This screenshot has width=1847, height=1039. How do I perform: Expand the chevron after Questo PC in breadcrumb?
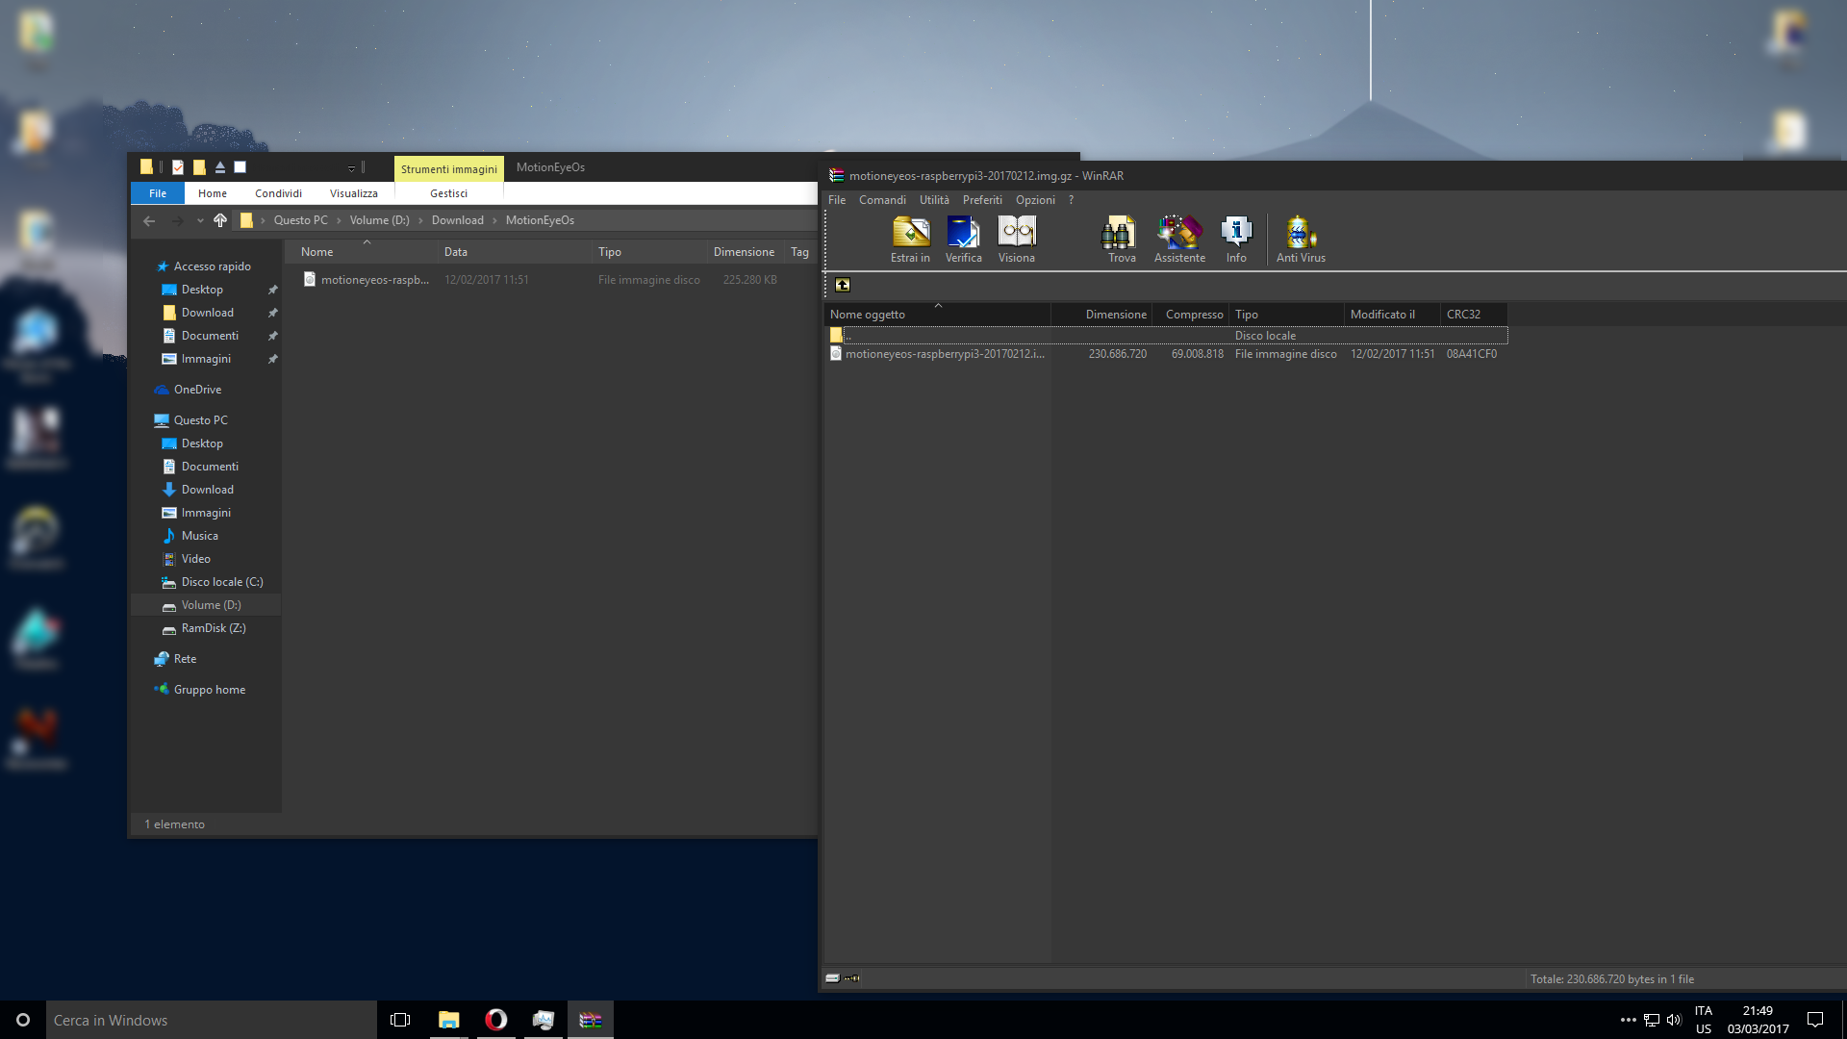339,220
